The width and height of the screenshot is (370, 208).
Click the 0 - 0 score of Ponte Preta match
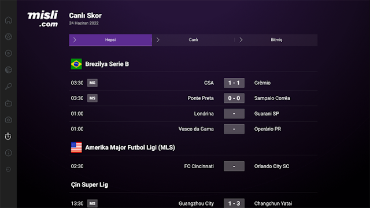click(x=234, y=98)
